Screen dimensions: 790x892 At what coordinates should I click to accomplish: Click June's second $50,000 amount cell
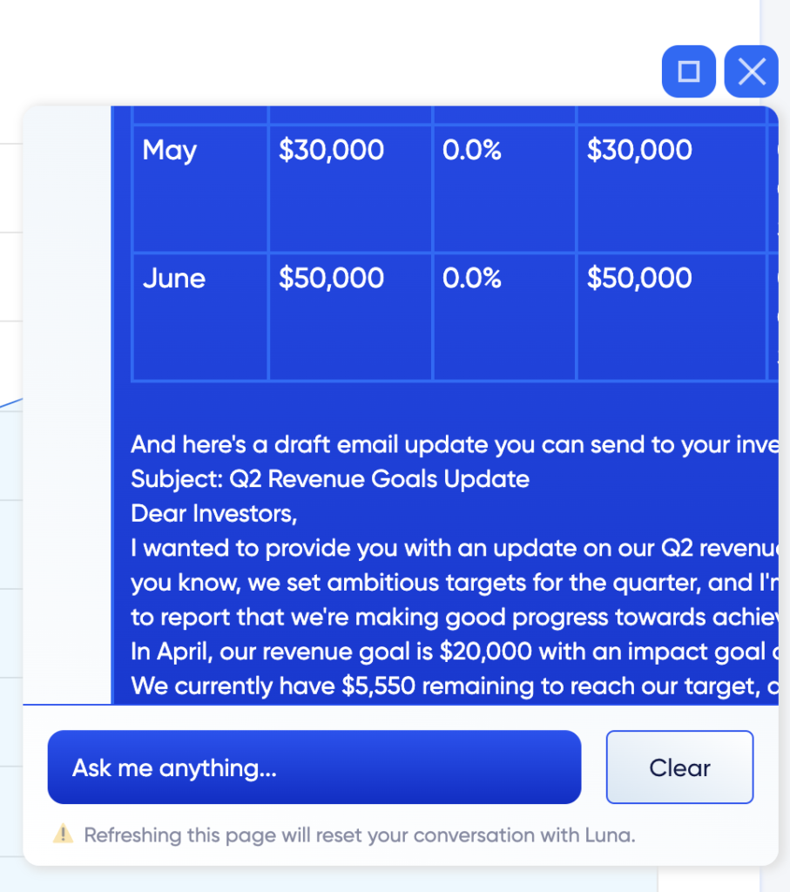672,316
